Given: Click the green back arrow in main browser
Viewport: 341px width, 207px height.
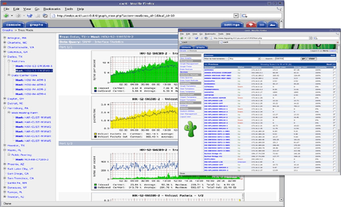Looking at the screenshot, I should click(6, 16).
